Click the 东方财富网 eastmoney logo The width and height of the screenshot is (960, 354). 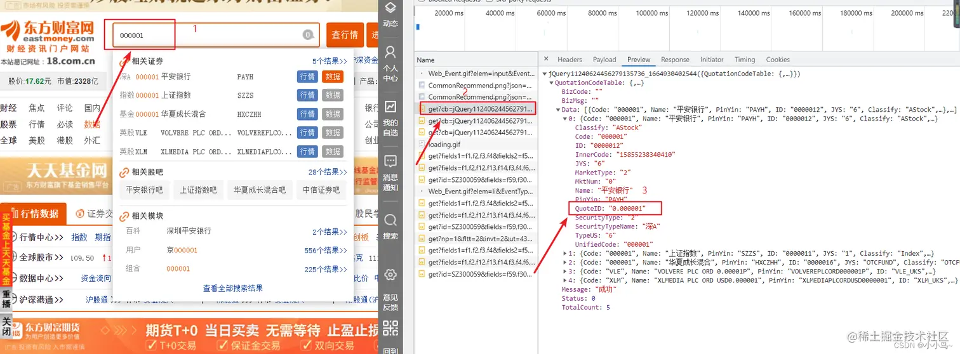[x=48, y=36]
